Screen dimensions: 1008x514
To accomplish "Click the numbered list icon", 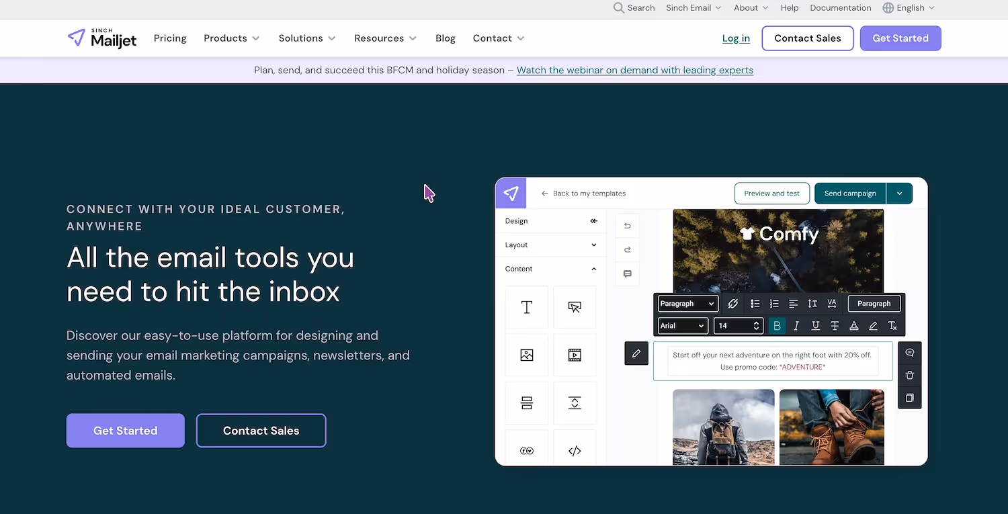I will [x=774, y=304].
